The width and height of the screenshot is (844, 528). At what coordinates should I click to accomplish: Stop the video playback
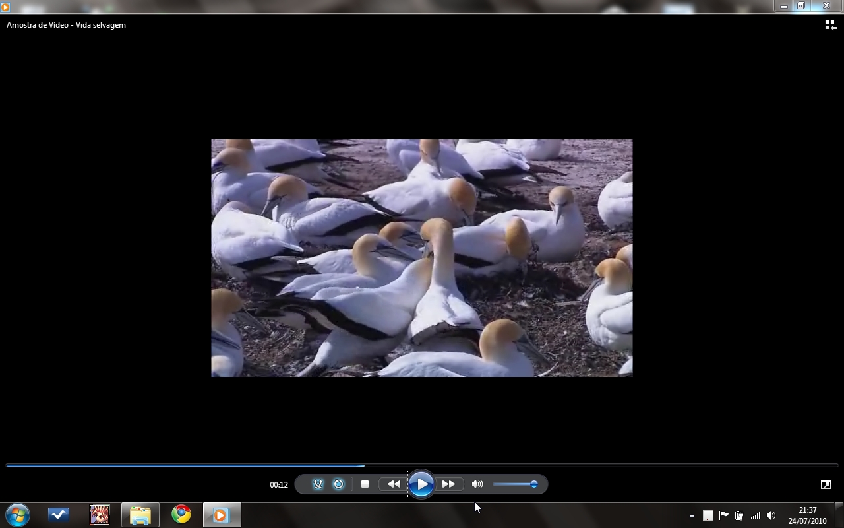(x=365, y=484)
